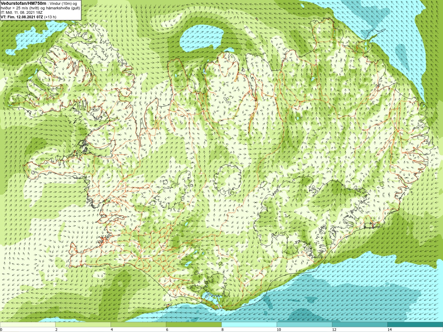Select the dark green 6–8 m/s scale swatch

[x=194, y=325]
